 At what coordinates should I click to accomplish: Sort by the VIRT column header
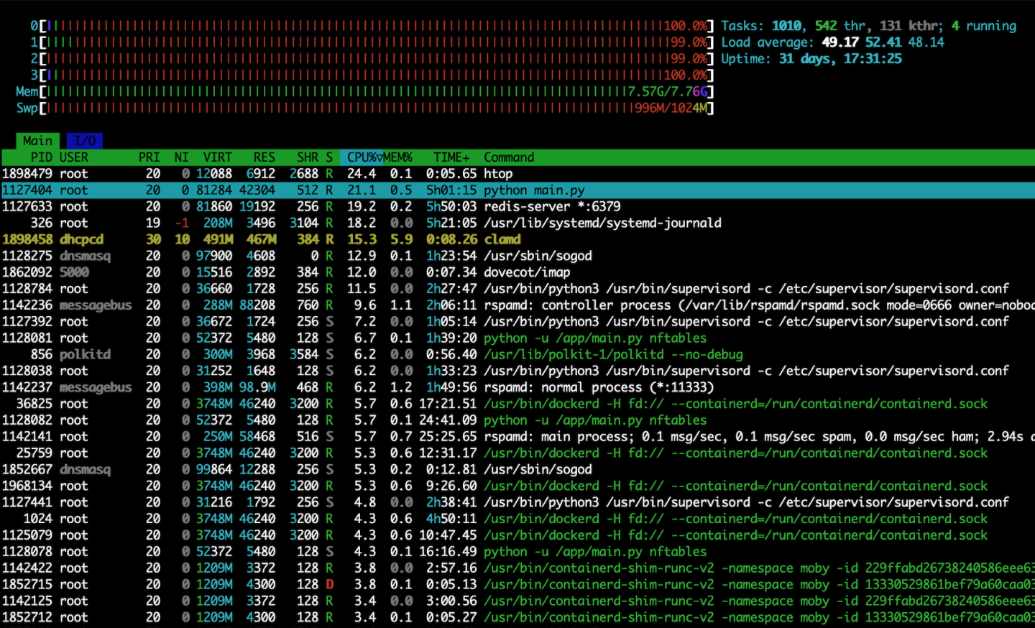pos(217,157)
